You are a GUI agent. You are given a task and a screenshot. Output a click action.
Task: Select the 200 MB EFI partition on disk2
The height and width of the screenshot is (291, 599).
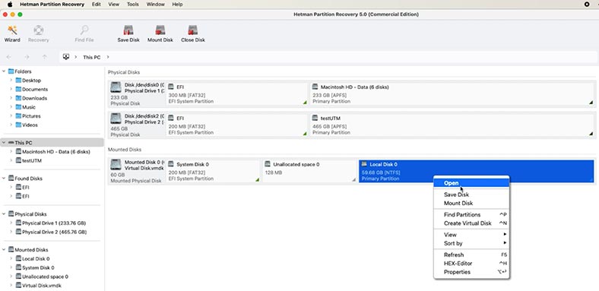[237, 125]
